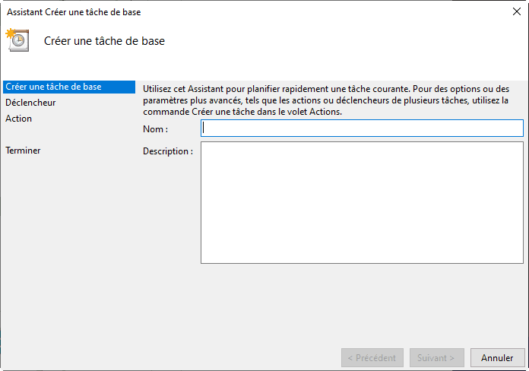
Task: Focus the Nom text field
Action: coord(362,128)
